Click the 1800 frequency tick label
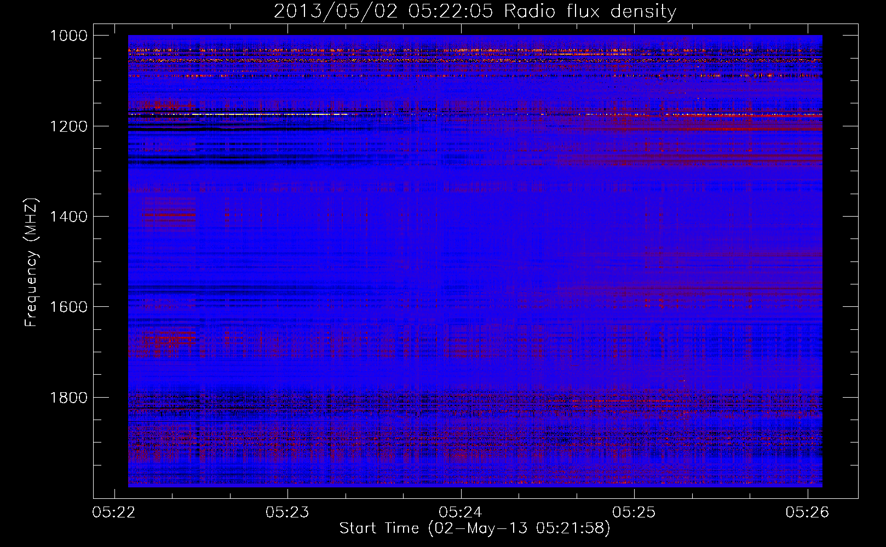The height and width of the screenshot is (547, 886). click(x=68, y=397)
